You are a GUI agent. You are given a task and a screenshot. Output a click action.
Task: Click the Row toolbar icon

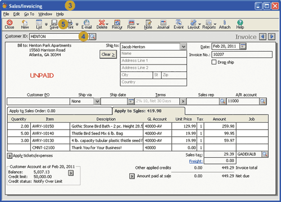pyautogui.click(x=132, y=25)
